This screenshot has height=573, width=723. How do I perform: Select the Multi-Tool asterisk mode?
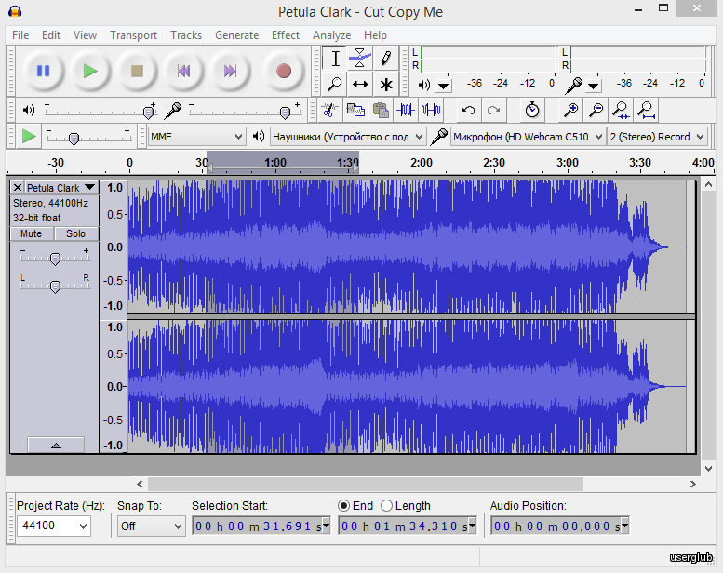(x=386, y=85)
